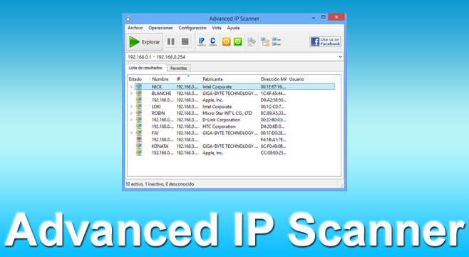This screenshot has height=257, width=469.
Task: Open the Configuración menu
Action: tap(192, 28)
